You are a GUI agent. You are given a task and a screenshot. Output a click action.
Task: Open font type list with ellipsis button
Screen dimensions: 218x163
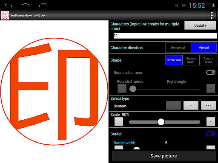tap(209, 106)
